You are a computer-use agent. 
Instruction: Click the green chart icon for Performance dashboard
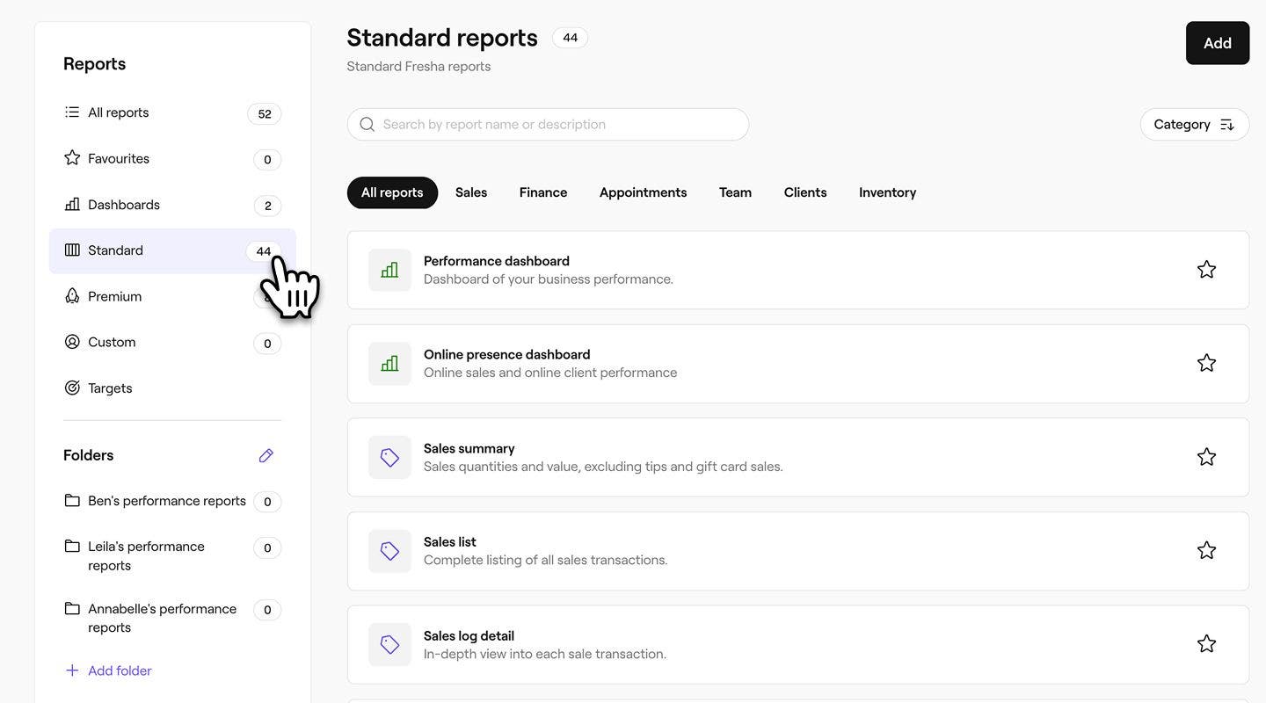pos(389,270)
